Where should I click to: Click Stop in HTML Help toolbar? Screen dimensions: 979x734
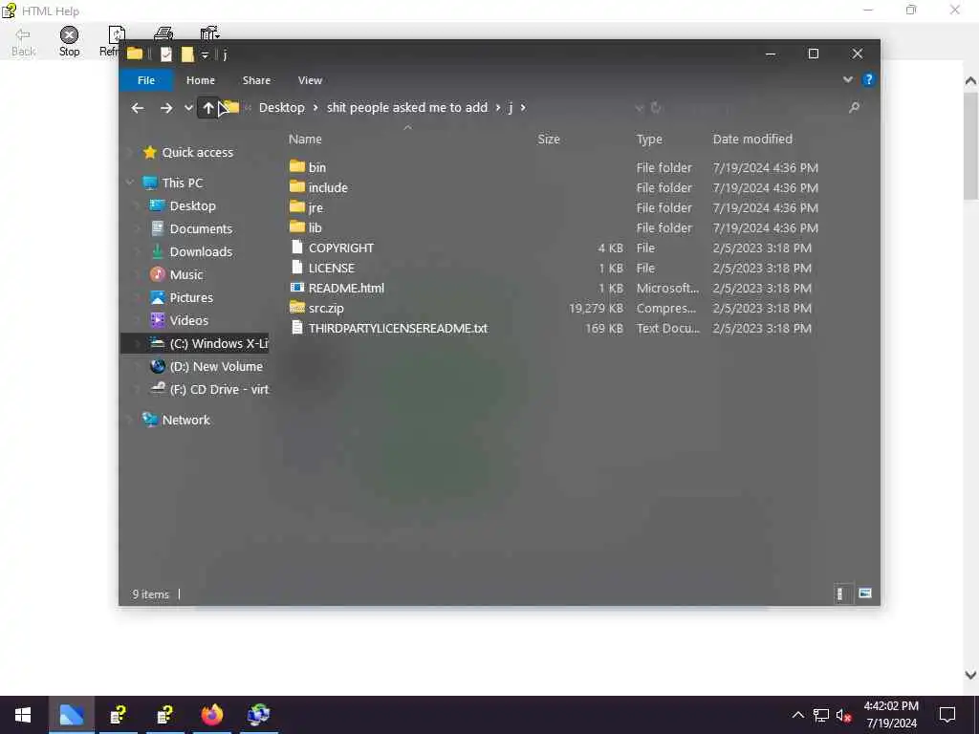(x=69, y=42)
